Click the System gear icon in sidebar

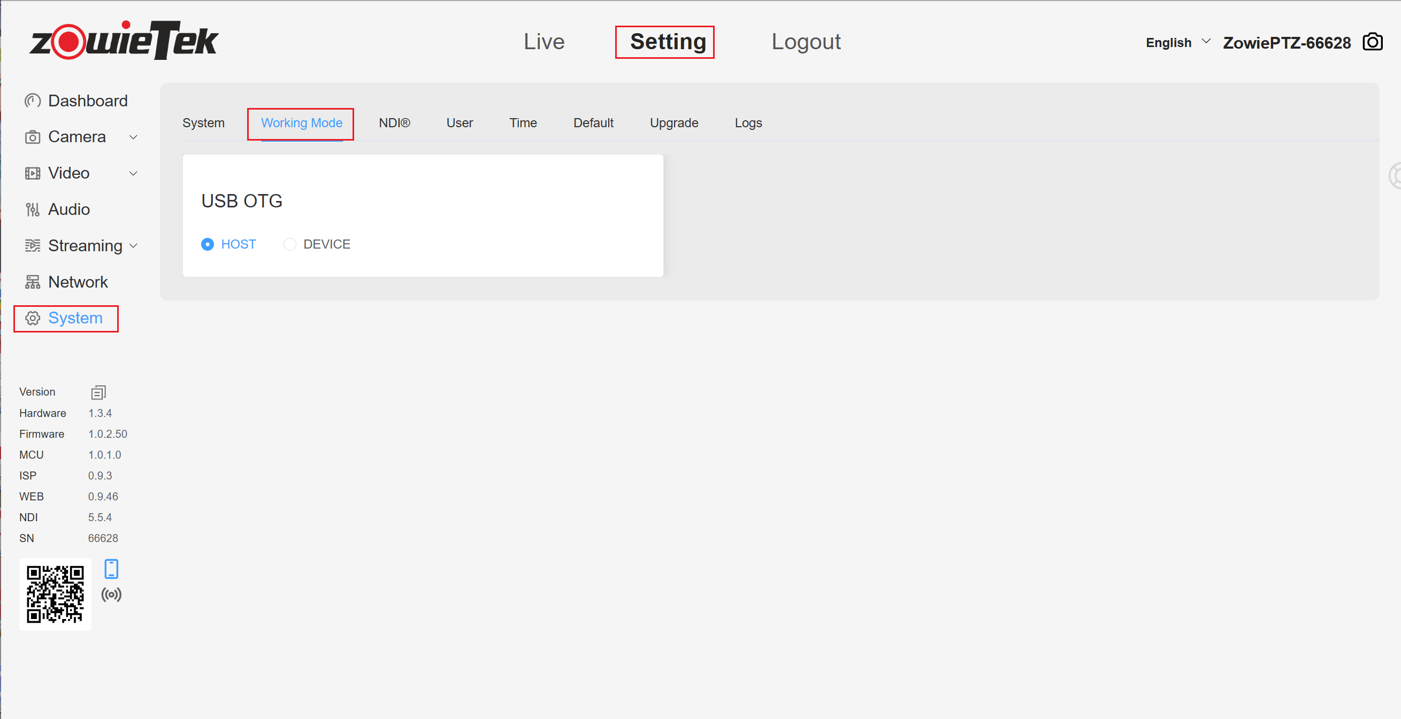coord(33,318)
